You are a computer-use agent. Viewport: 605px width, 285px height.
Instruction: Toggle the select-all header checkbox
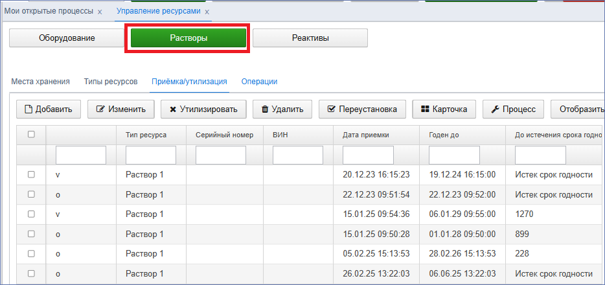click(31, 134)
